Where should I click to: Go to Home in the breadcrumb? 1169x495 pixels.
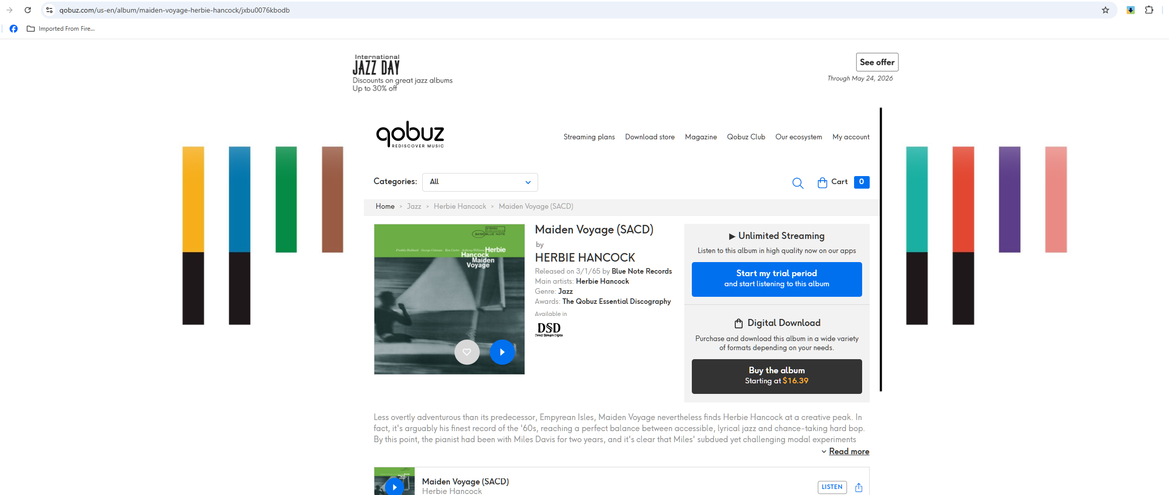click(385, 207)
